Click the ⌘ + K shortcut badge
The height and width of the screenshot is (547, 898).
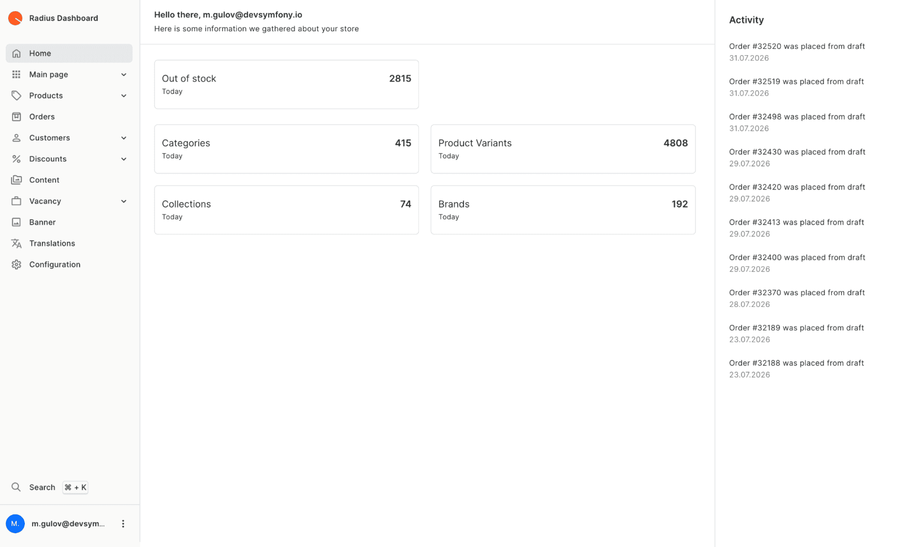click(75, 487)
